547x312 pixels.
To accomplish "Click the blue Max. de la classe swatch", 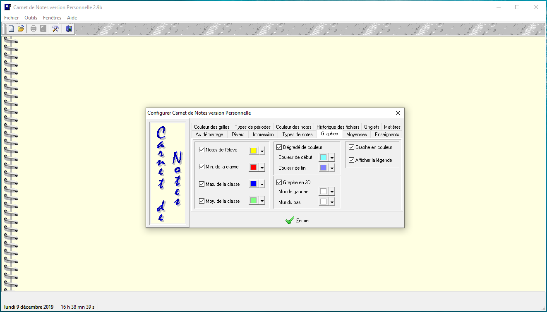I will point(253,184).
